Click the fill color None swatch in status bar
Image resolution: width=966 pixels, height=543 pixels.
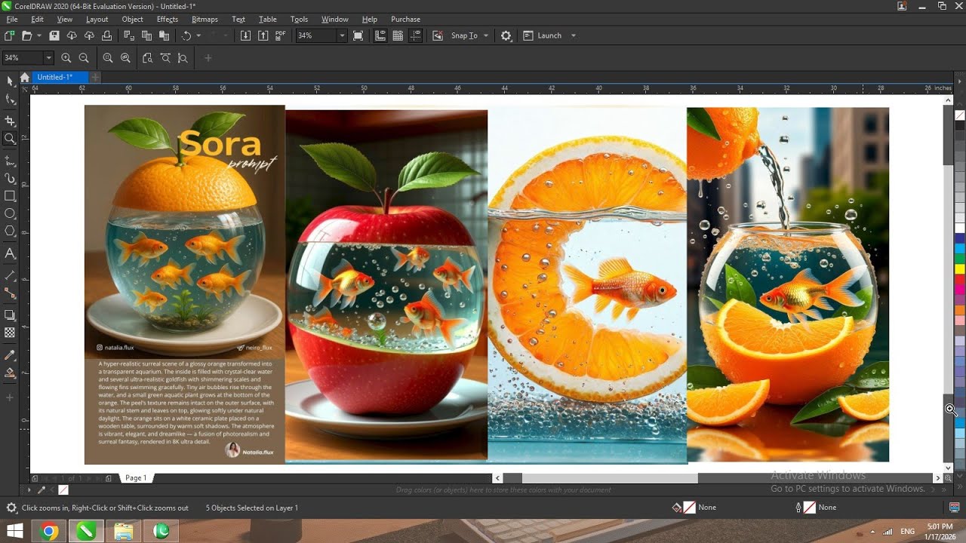tap(689, 508)
